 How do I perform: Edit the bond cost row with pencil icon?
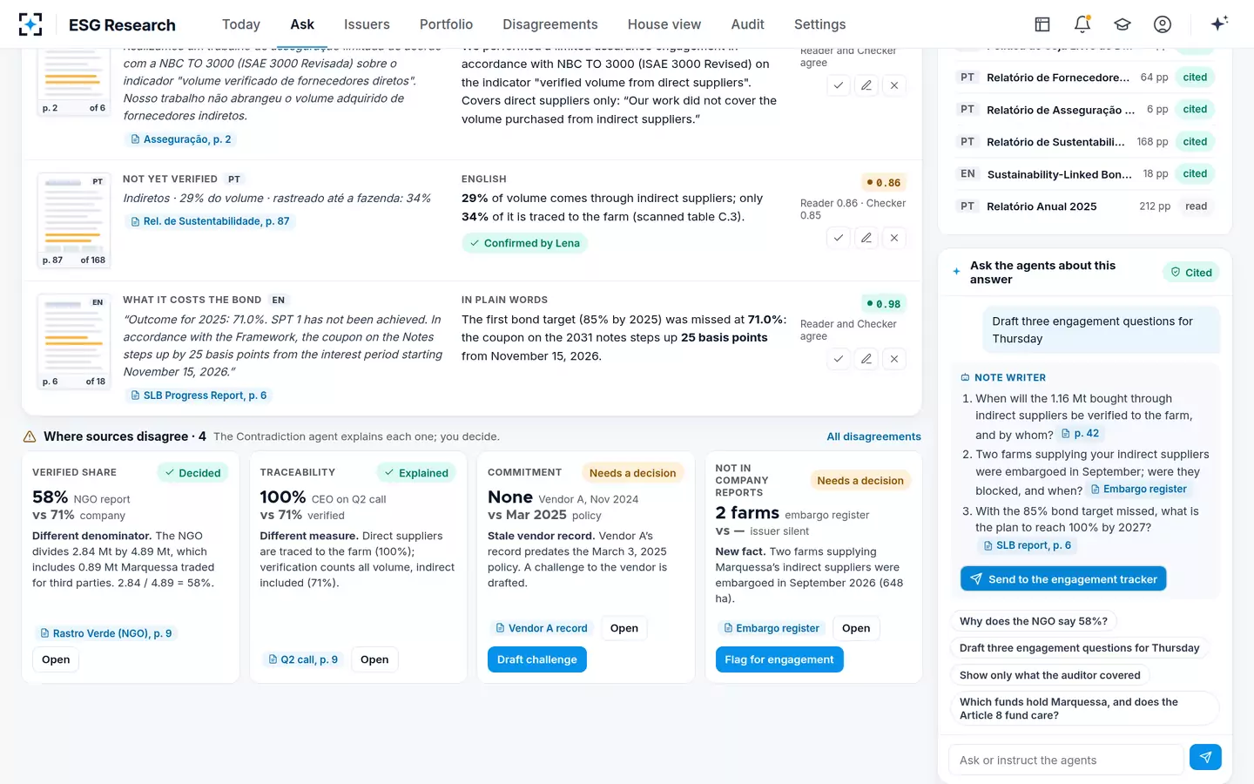click(x=866, y=359)
